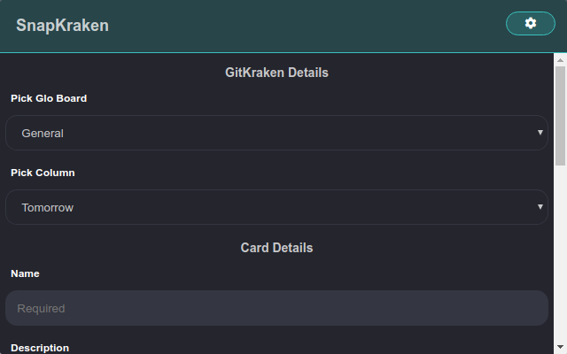Click the scrollbar up arrow
The image size is (567, 354).
coord(560,60)
